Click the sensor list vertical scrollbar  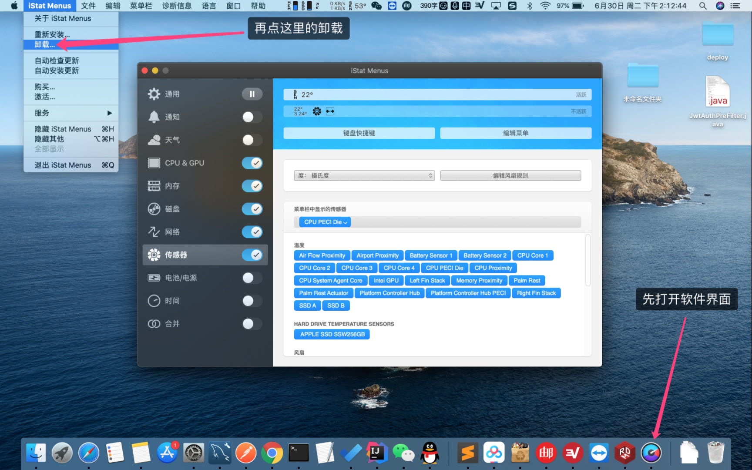coord(588,260)
